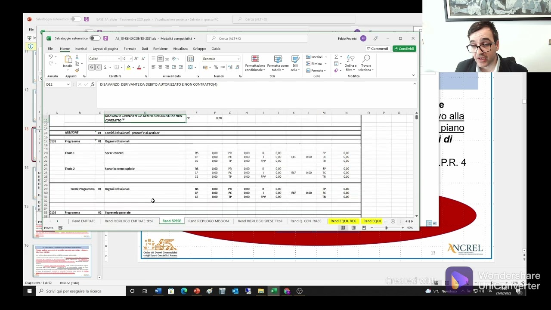Open the Dati ribbon tab
This screenshot has width=551, height=310.
[x=145, y=49]
